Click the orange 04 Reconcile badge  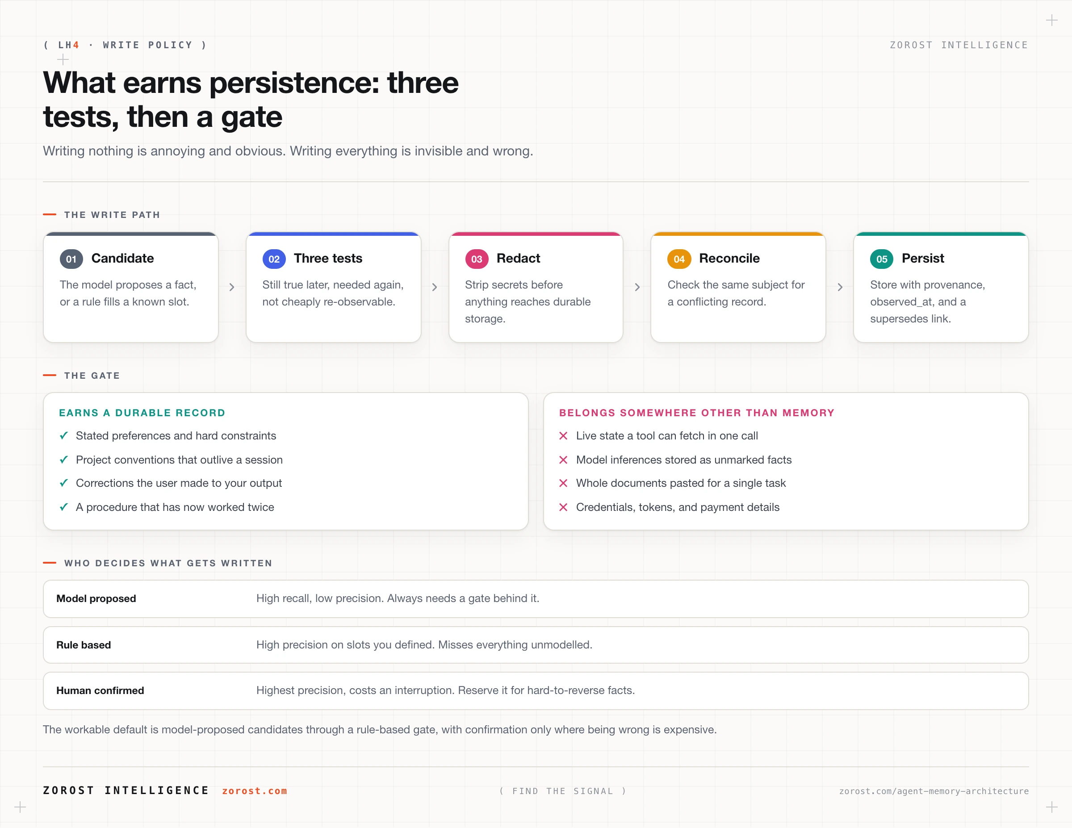click(x=679, y=259)
